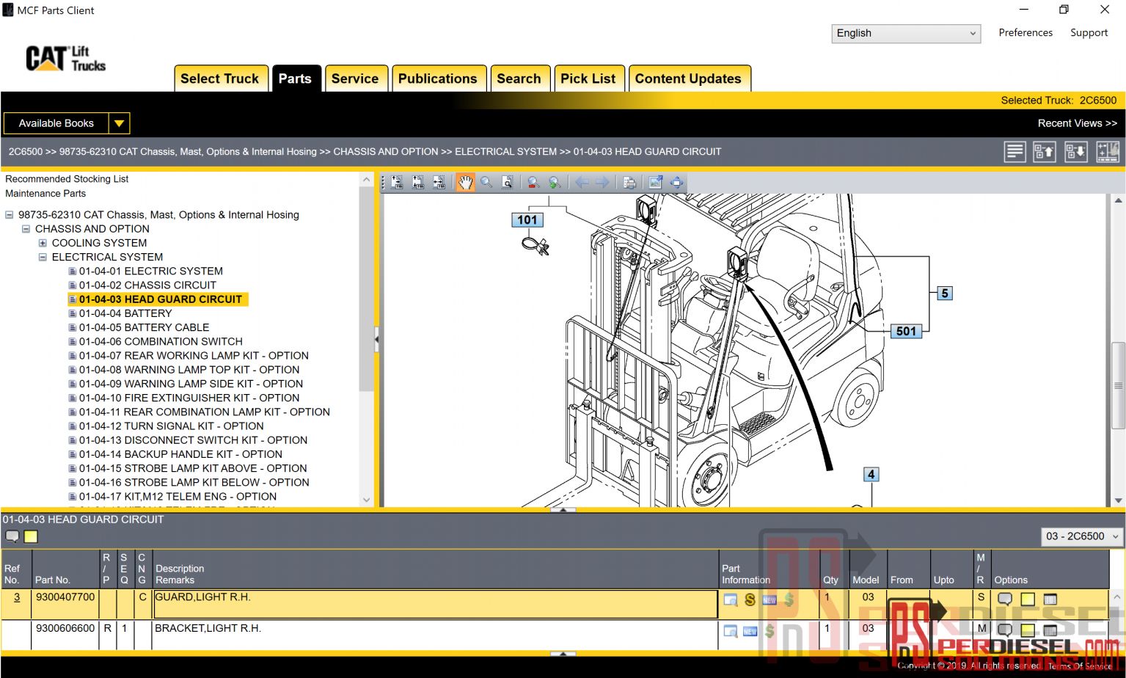The height and width of the screenshot is (678, 1126).
Task: Open the Select Truck tab
Action: (219, 79)
